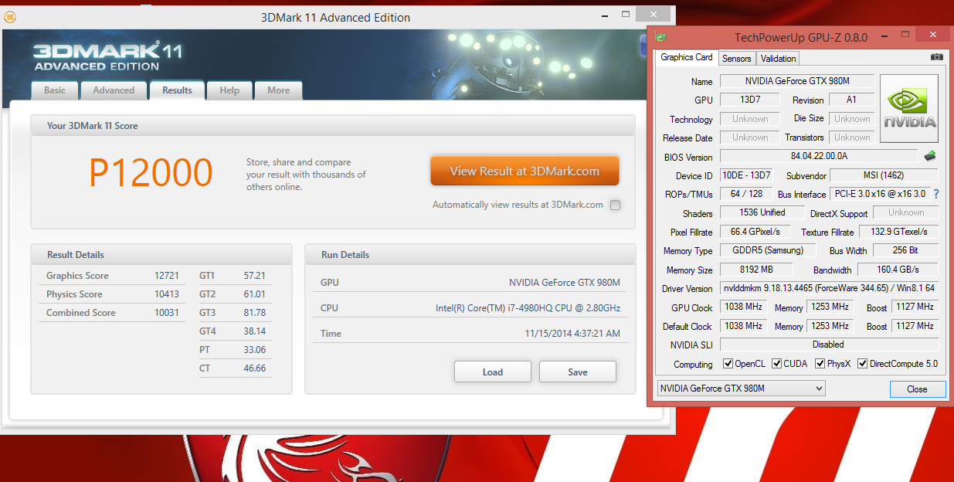
Task: Click the Memory Size field 8192 MB
Action: click(756, 270)
